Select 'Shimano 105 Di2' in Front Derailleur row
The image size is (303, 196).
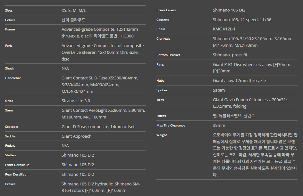coord(78,165)
